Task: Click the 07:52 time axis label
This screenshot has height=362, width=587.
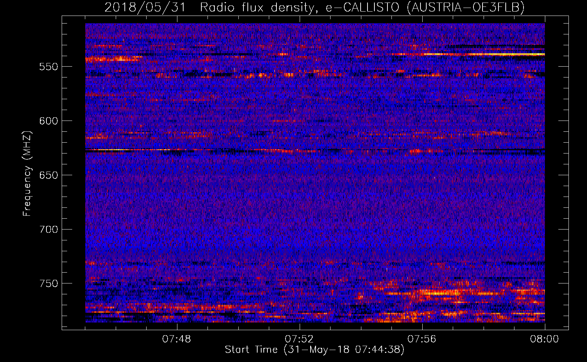Action: (299, 339)
